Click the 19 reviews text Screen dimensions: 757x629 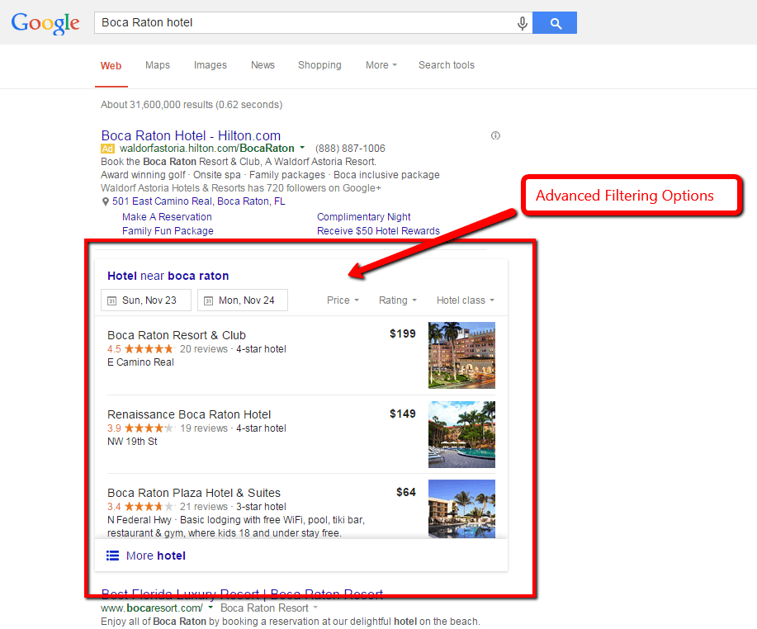point(204,428)
